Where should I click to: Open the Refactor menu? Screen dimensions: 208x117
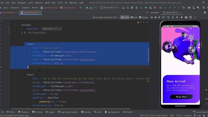click(x=39, y=3)
